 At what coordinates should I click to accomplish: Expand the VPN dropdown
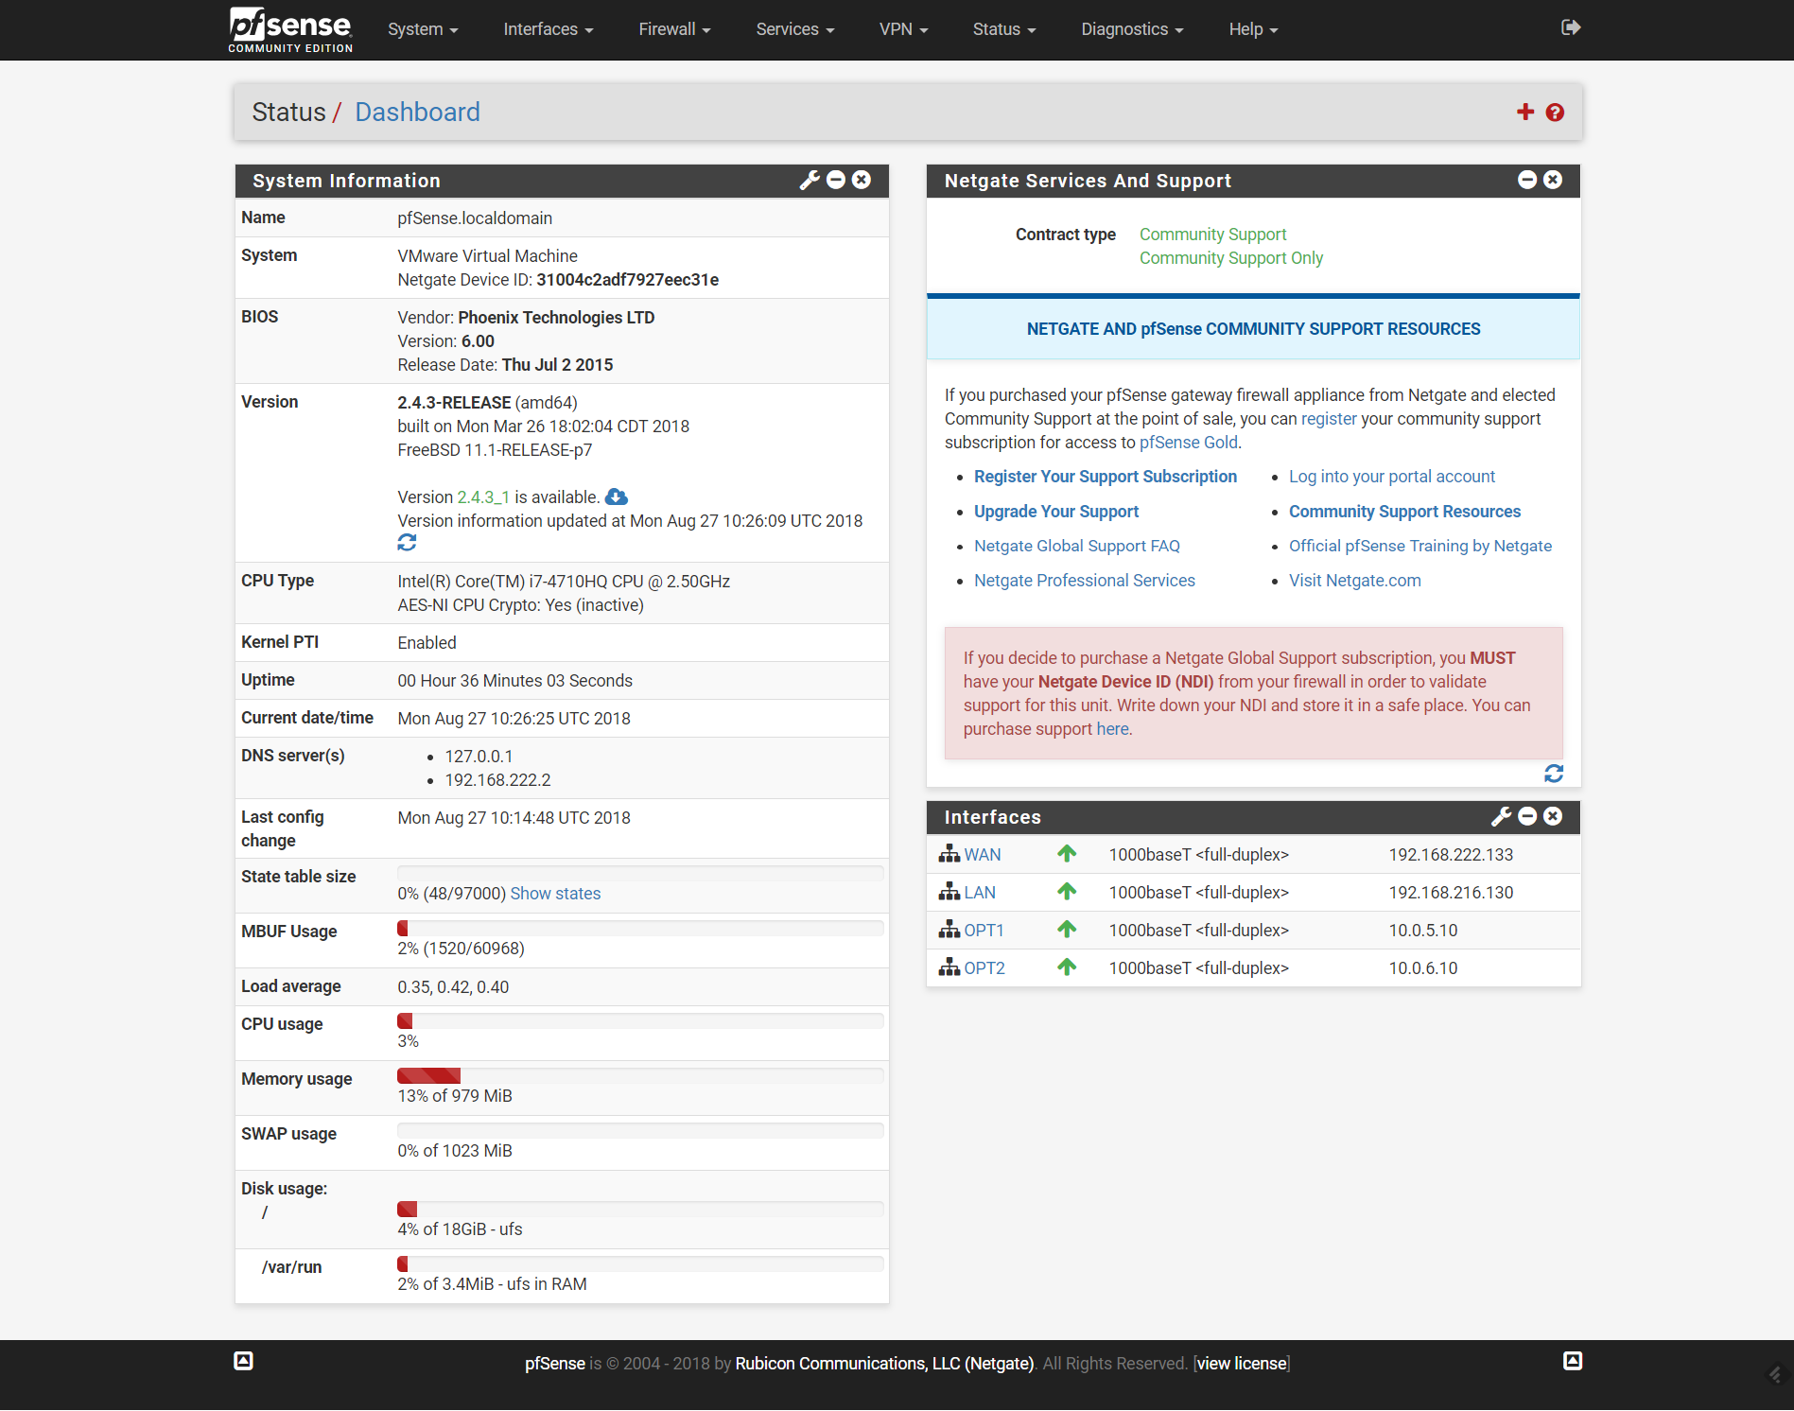pos(903,29)
